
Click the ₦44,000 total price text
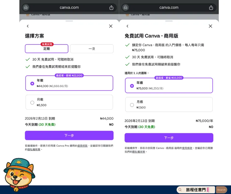pos(107,119)
